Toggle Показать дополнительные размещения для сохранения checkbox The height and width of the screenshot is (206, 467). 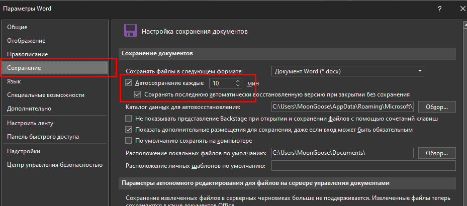[128, 130]
